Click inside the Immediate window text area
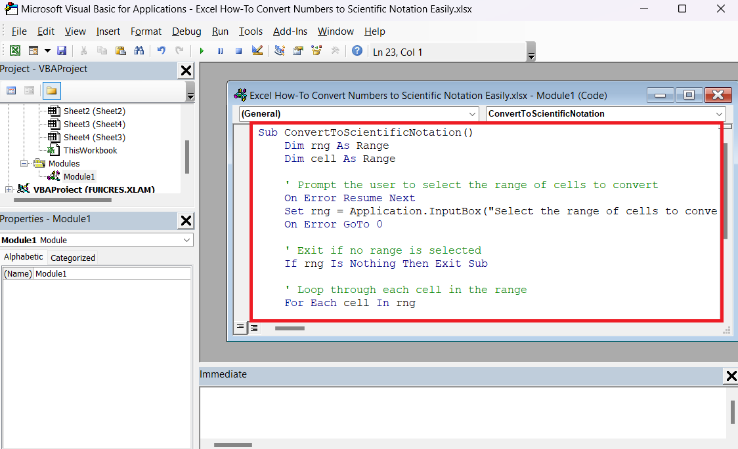738x449 pixels. (x=463, y=412)
